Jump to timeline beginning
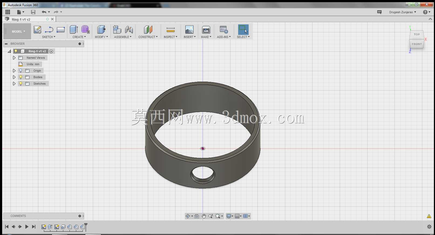435x235 pixels. pos(7,227)
